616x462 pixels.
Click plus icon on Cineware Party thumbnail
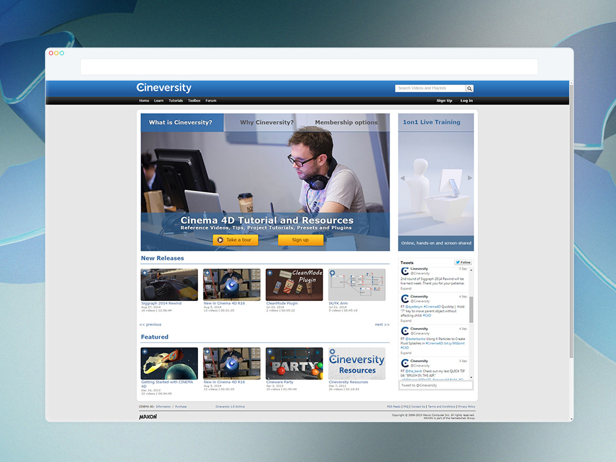point(270,352)
